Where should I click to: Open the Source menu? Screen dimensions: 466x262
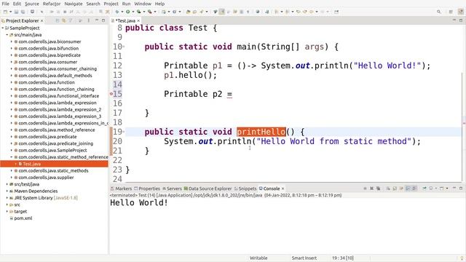(32, 4)
